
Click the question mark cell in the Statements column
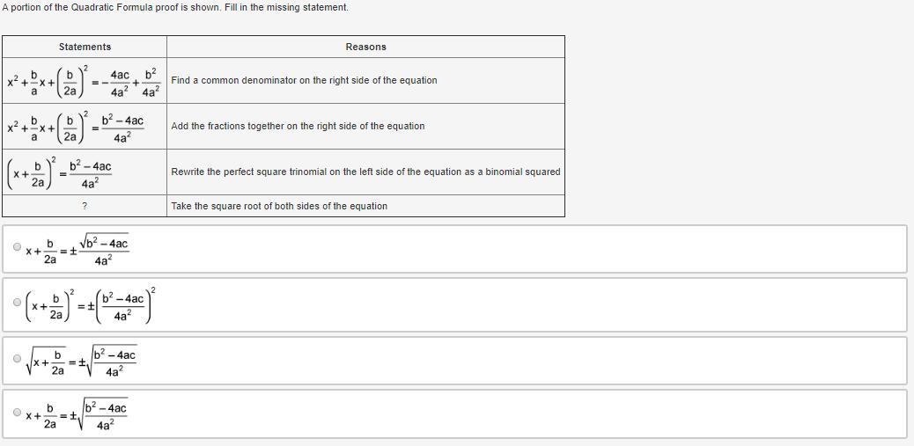85,206
